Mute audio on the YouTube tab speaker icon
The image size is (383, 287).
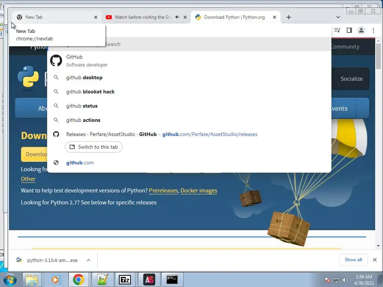tap(177, 17)
